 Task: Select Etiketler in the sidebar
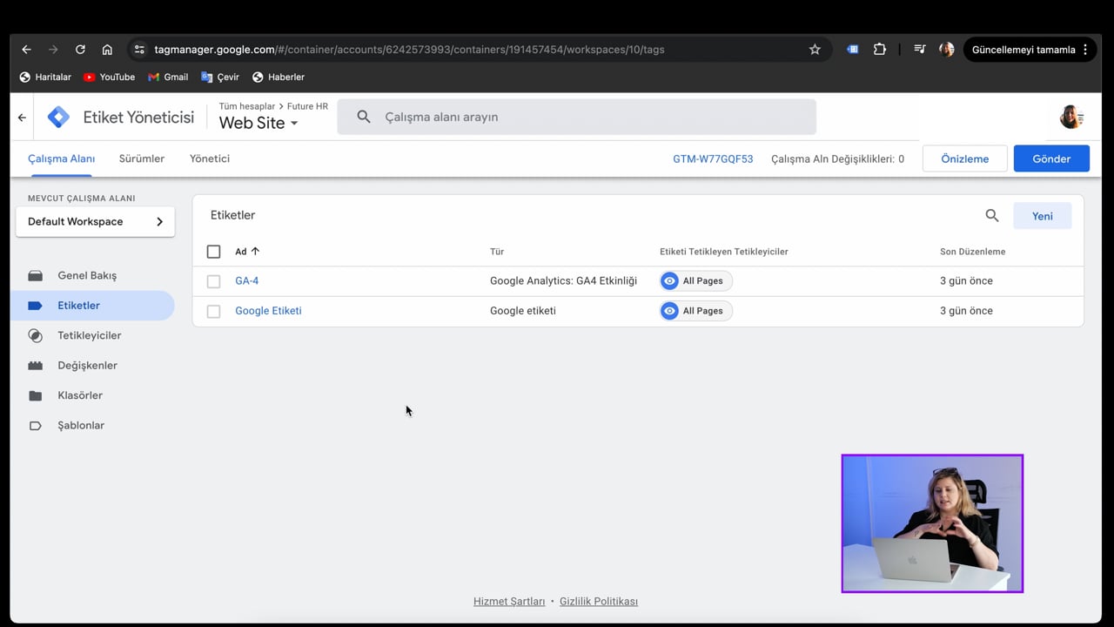pos(92,306)
